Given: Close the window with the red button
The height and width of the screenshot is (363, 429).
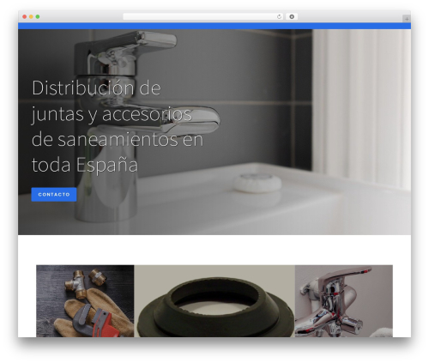Looking at the screenshot, I should tap(25, 17).
